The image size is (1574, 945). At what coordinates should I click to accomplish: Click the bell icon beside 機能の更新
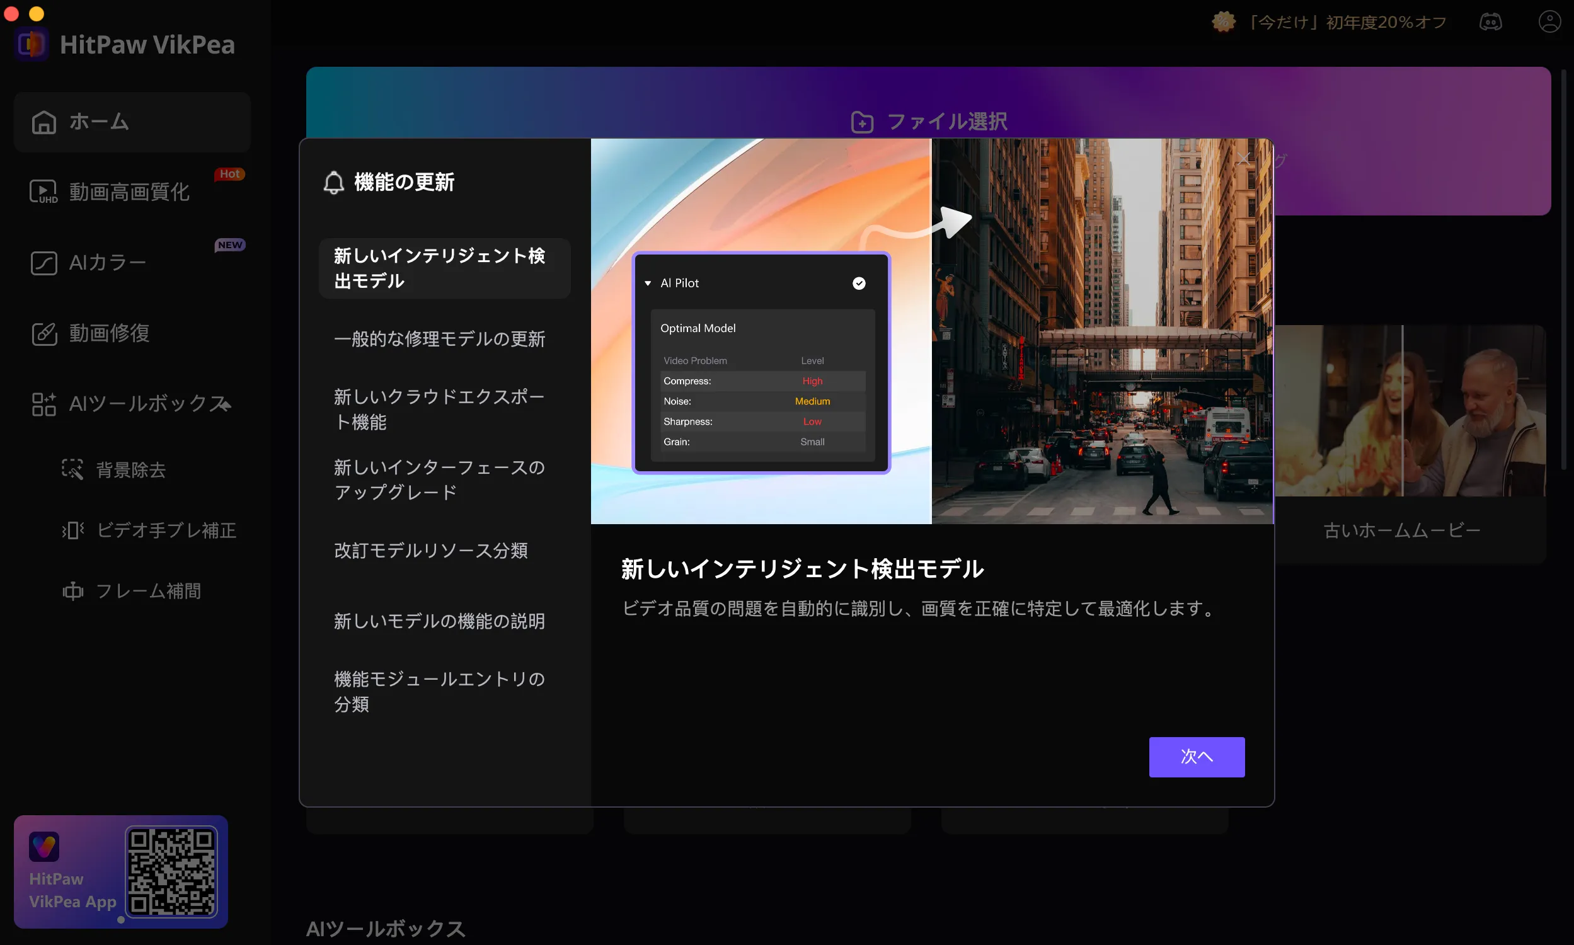[334, 183]
